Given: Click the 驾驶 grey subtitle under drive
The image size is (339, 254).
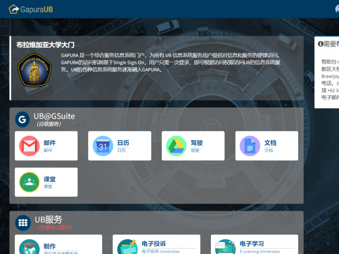Looking at the screenshot, I should [195, 150].
